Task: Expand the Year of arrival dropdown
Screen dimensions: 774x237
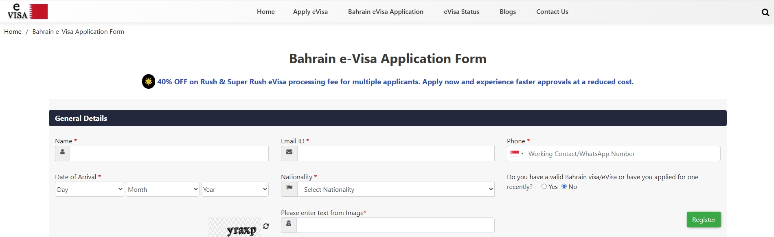Action: coord(235,189)
